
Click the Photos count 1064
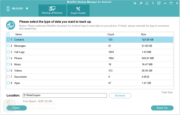click(x=111, y=58)
